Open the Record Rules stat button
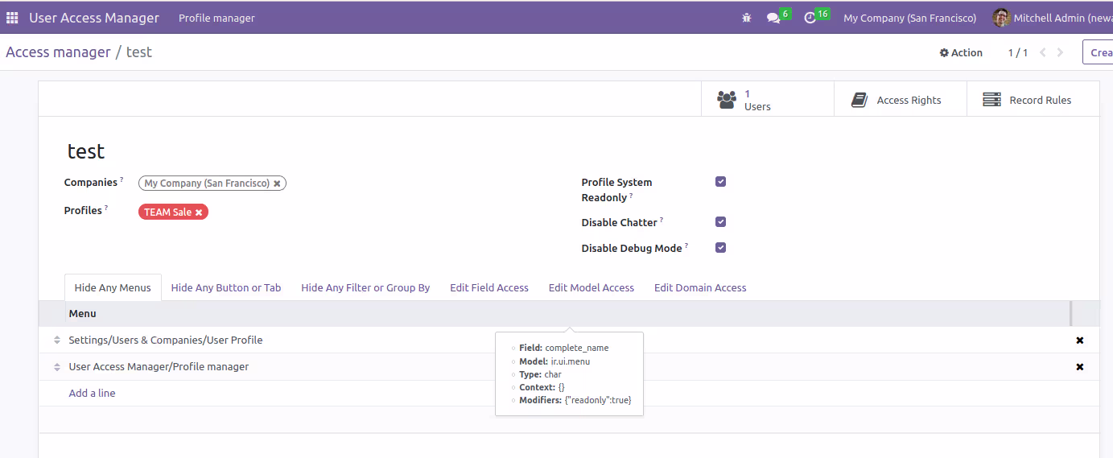The height and width of the screenshot is (458, 1113). pyautogui.click(x=1033, y=100)
